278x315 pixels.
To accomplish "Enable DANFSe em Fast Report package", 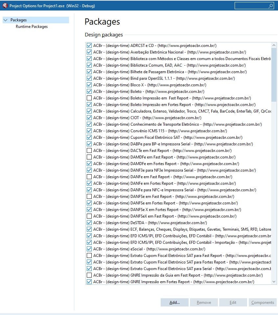I will pos(89,197).
